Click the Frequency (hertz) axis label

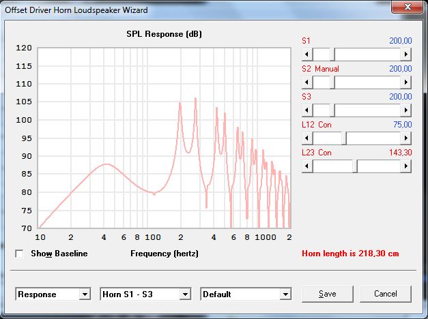click(x=165, y=254)
